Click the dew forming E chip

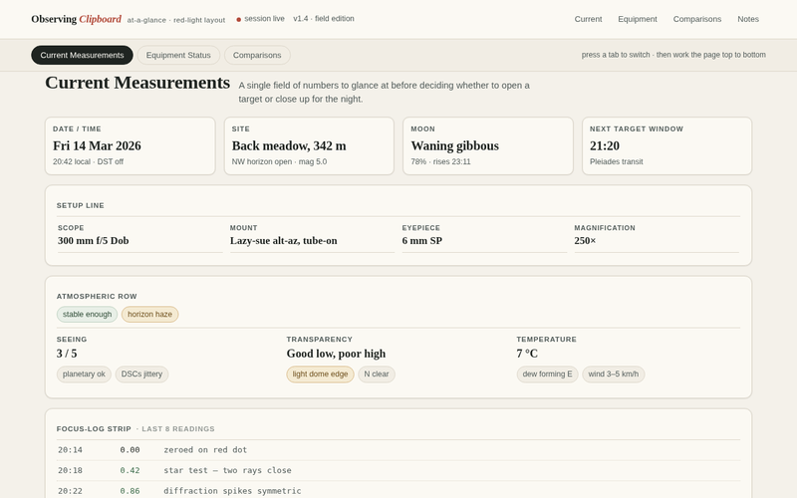(x=547, y=374)
